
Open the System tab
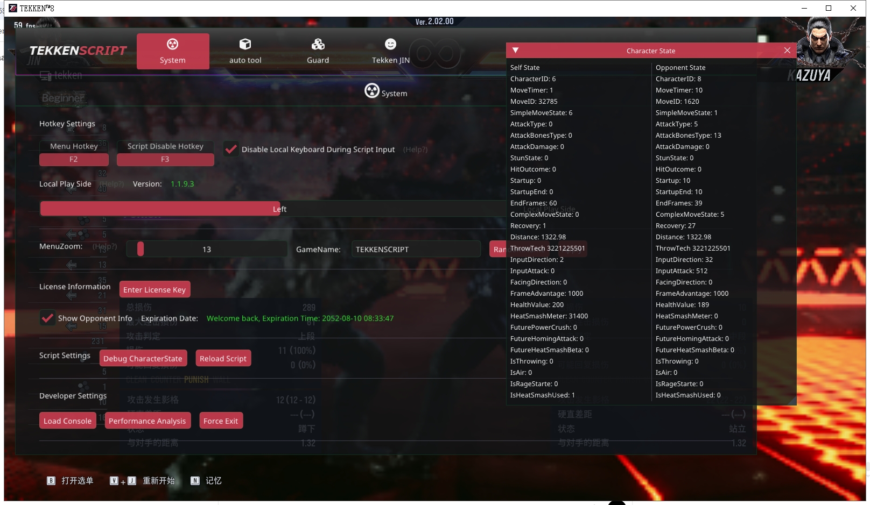coord(173,52)
